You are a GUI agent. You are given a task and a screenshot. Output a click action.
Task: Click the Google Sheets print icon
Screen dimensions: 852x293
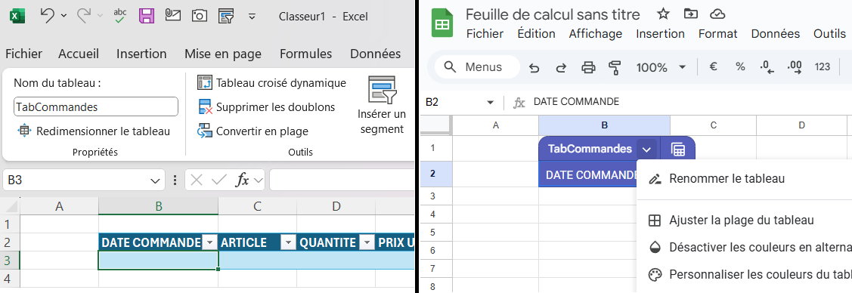(588, 67)
